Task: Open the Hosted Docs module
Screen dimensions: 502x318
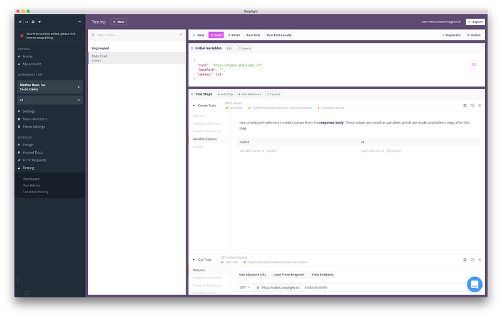Action: 33,152
